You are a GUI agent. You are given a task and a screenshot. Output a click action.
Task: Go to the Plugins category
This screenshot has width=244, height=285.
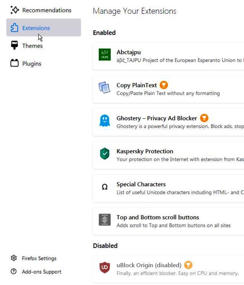(x=44, y=63)
